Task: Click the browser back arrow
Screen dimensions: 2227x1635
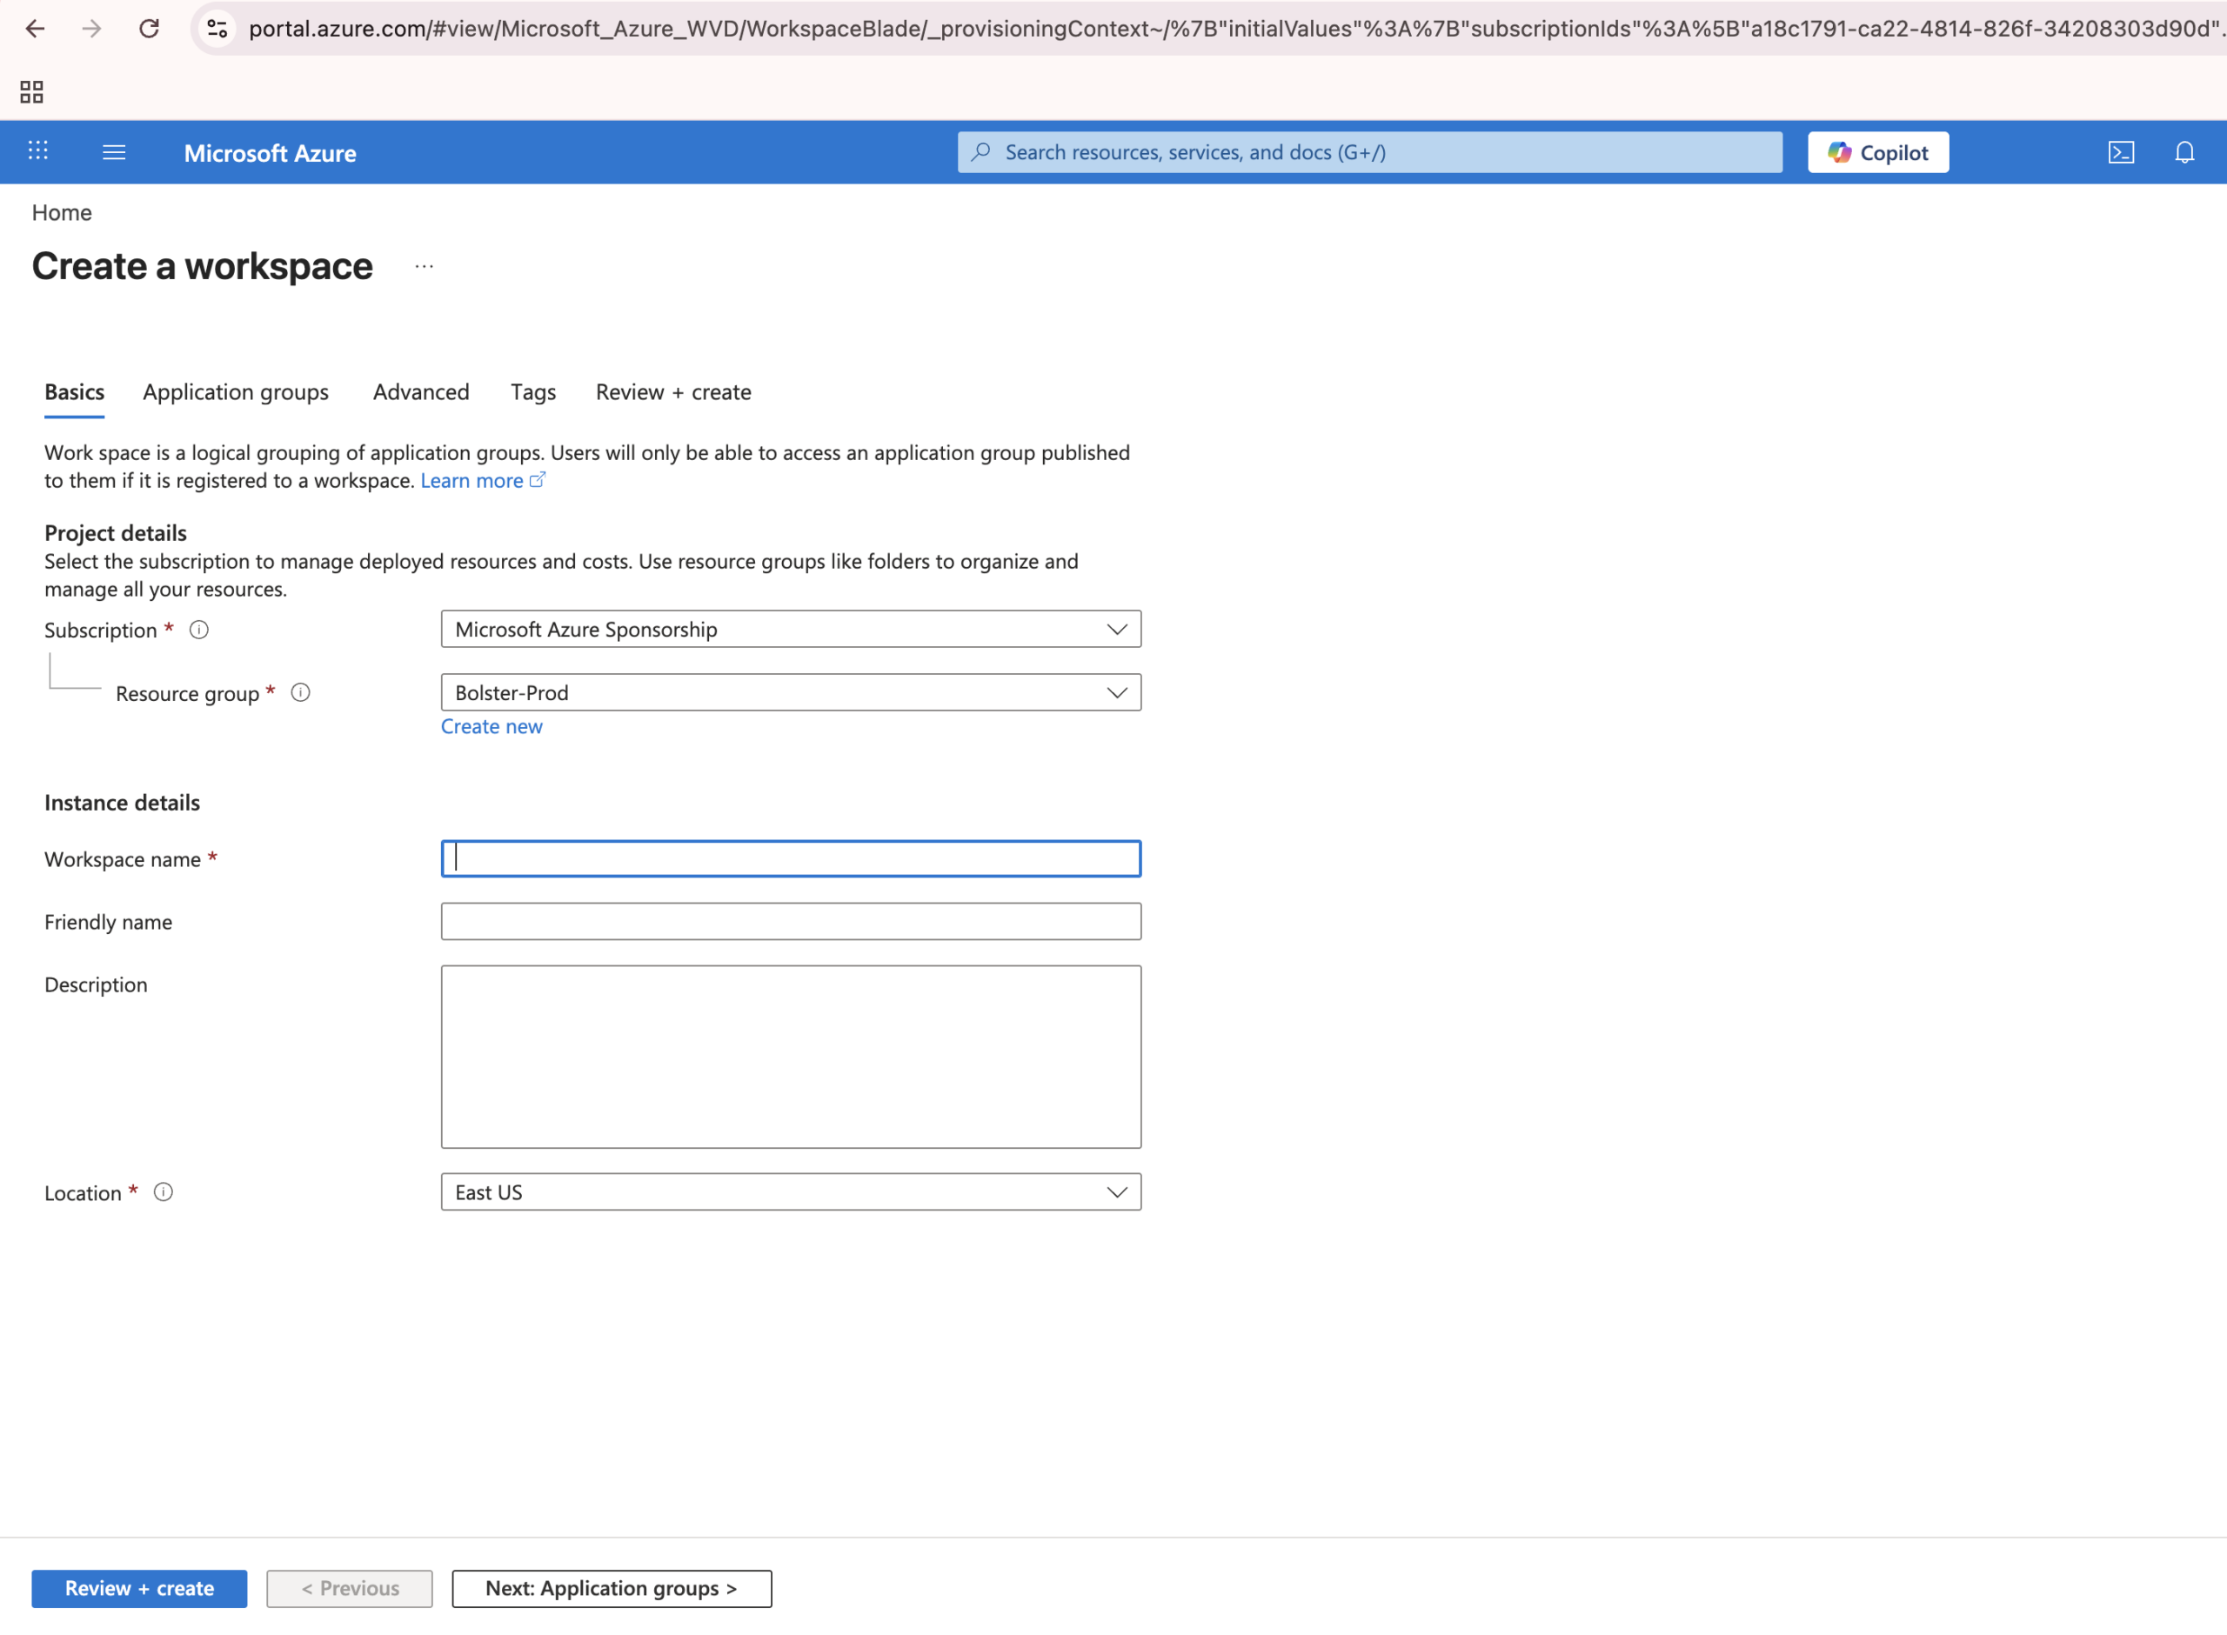Action: (35, 29)
